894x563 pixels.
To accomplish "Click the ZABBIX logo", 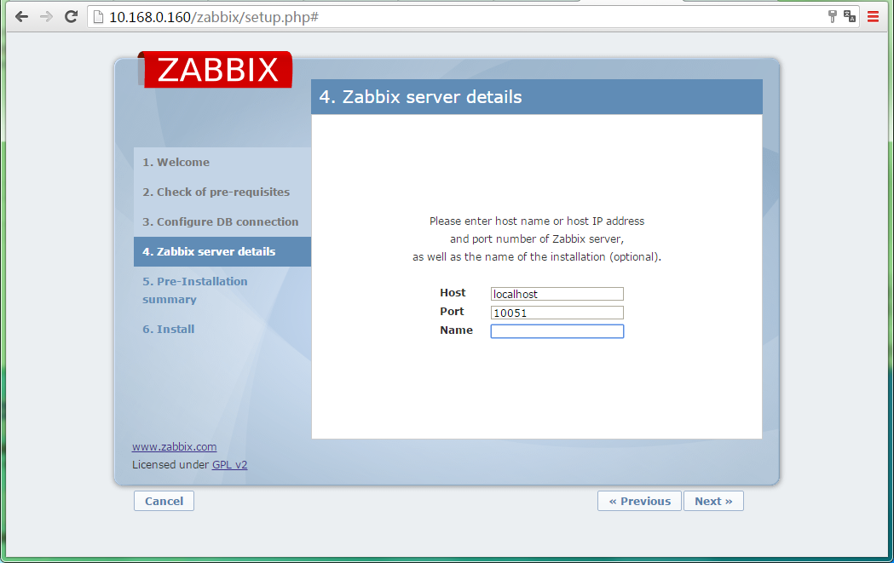I will [x=216, y=69].
